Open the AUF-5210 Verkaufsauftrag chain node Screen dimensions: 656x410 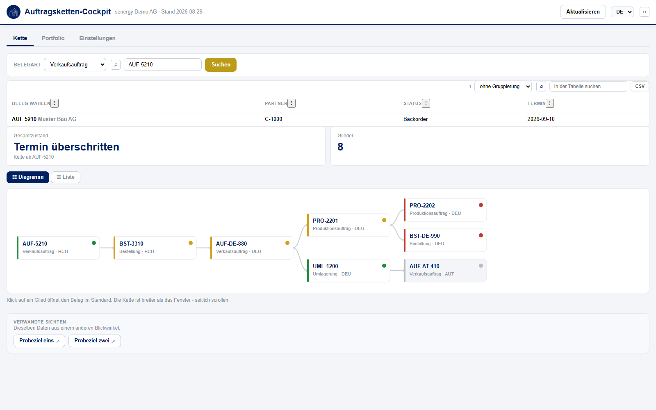pos(58,248)
